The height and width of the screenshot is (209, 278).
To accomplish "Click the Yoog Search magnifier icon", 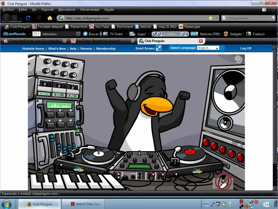I will [x=272, y=18].
